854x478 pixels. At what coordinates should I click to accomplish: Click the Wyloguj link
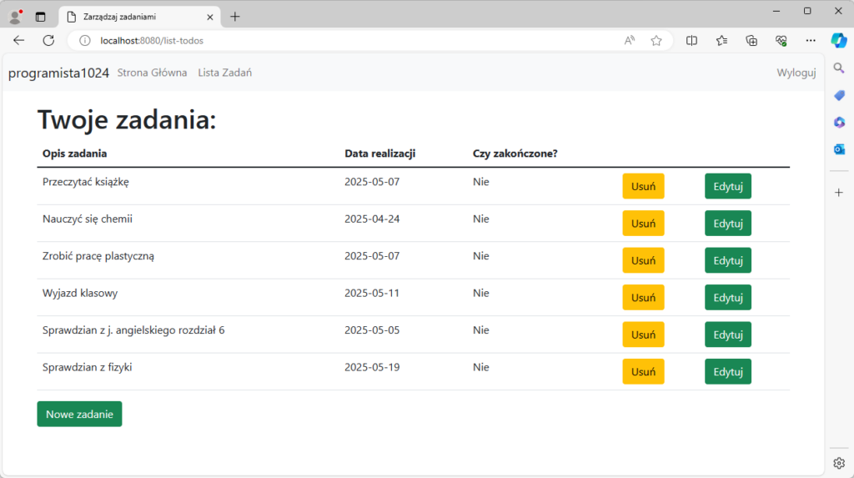(x=796, y=73)
